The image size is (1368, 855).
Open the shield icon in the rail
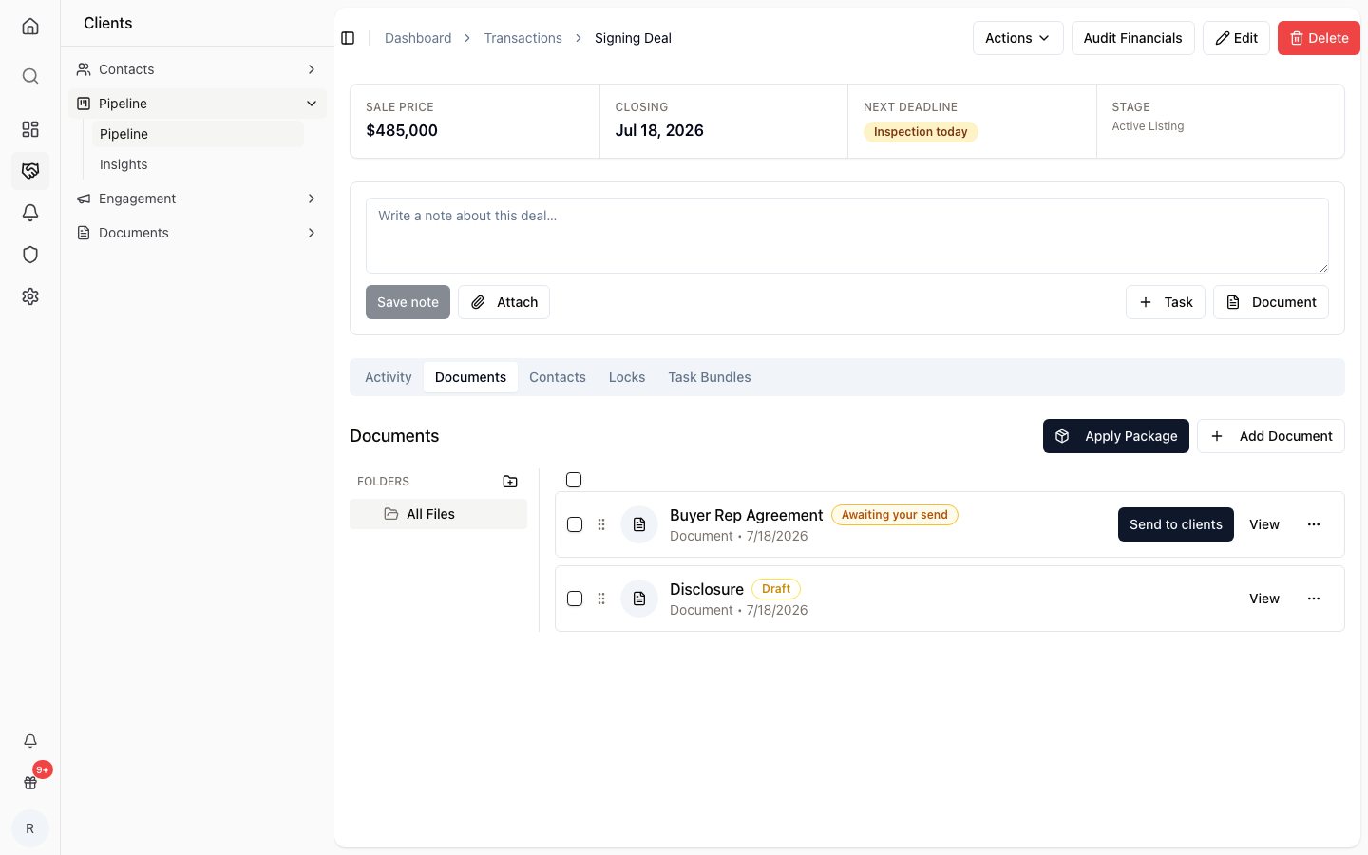[x=30, y=255]
